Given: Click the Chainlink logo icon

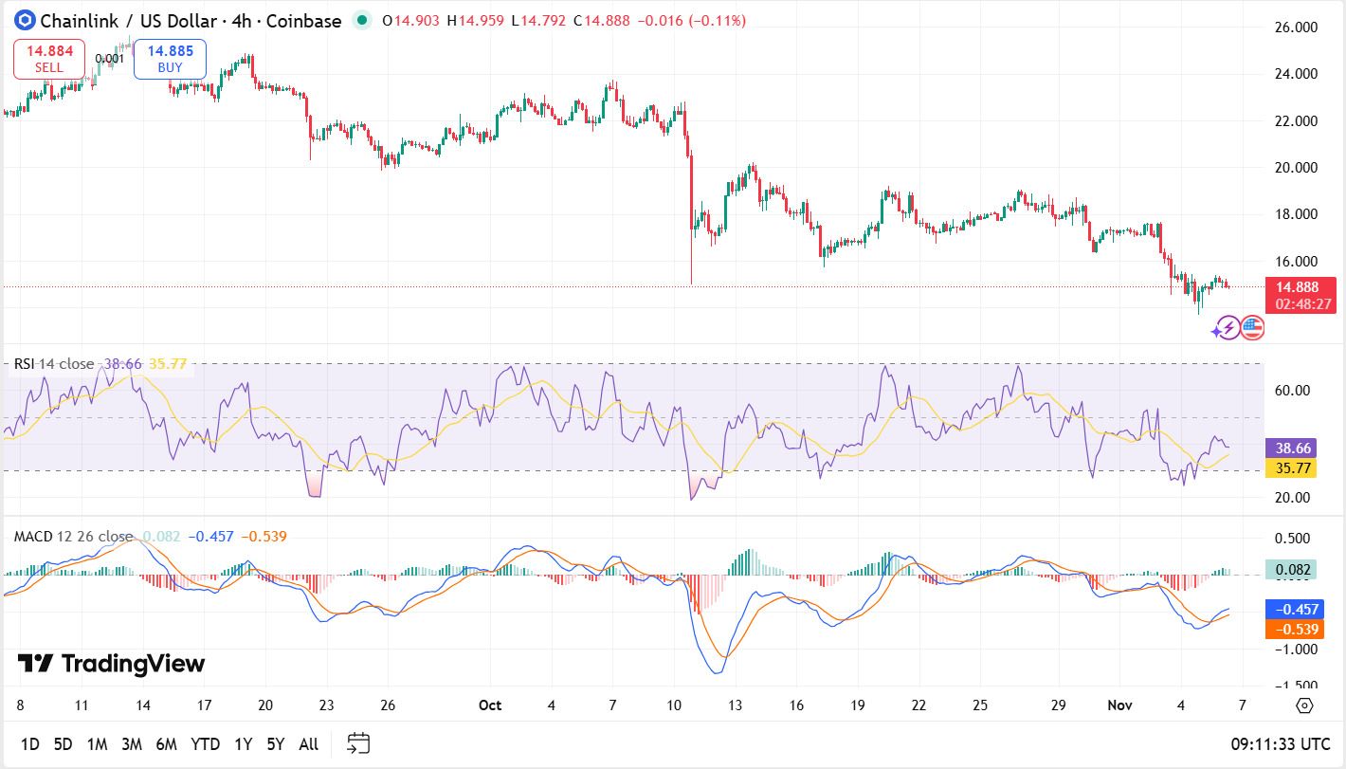Looking at the screenshot, I should click(x=24, y=20).
